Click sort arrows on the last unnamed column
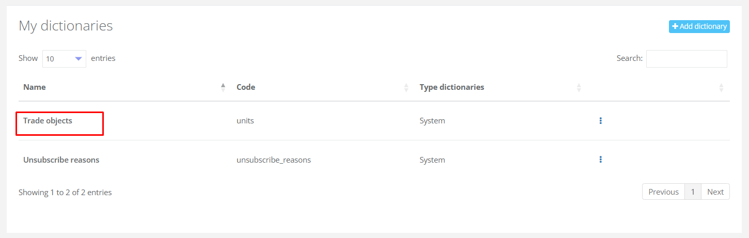749x238 pixels. 721,87
